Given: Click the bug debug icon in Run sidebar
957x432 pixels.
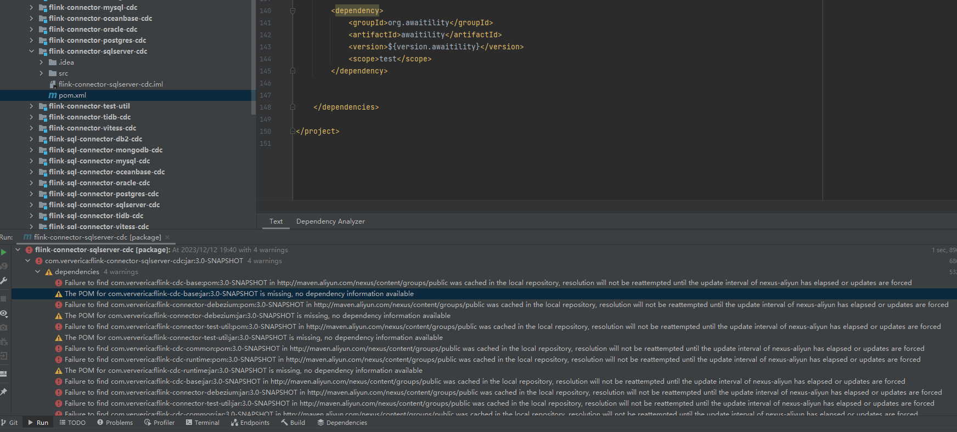Looking at the screenshot, I should coord(3,342).
